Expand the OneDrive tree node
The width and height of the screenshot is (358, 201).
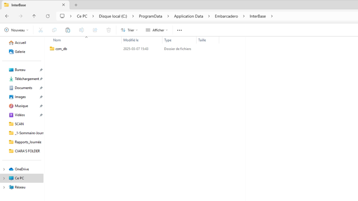(x=4, y=169)
